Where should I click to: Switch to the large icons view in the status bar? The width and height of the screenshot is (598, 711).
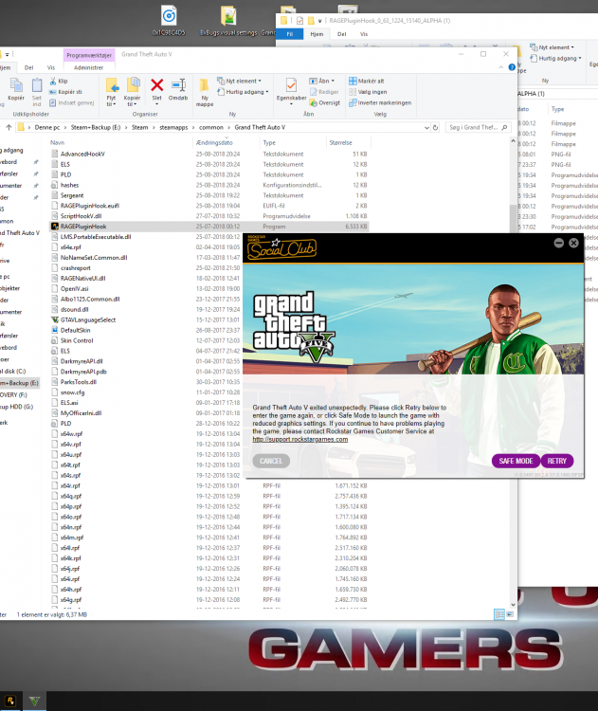(510, 614)
